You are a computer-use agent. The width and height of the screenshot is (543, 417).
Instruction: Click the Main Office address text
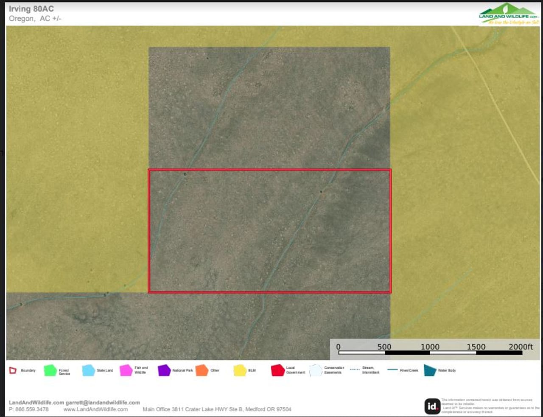coord(217,409)
